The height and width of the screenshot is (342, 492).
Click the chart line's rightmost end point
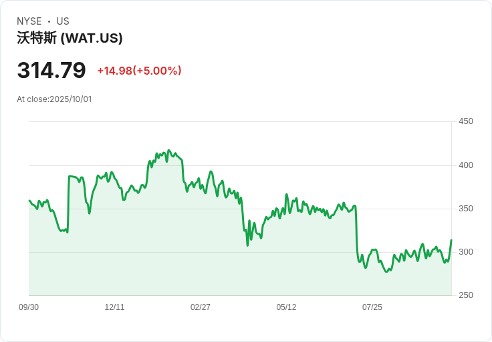(451, 240)
